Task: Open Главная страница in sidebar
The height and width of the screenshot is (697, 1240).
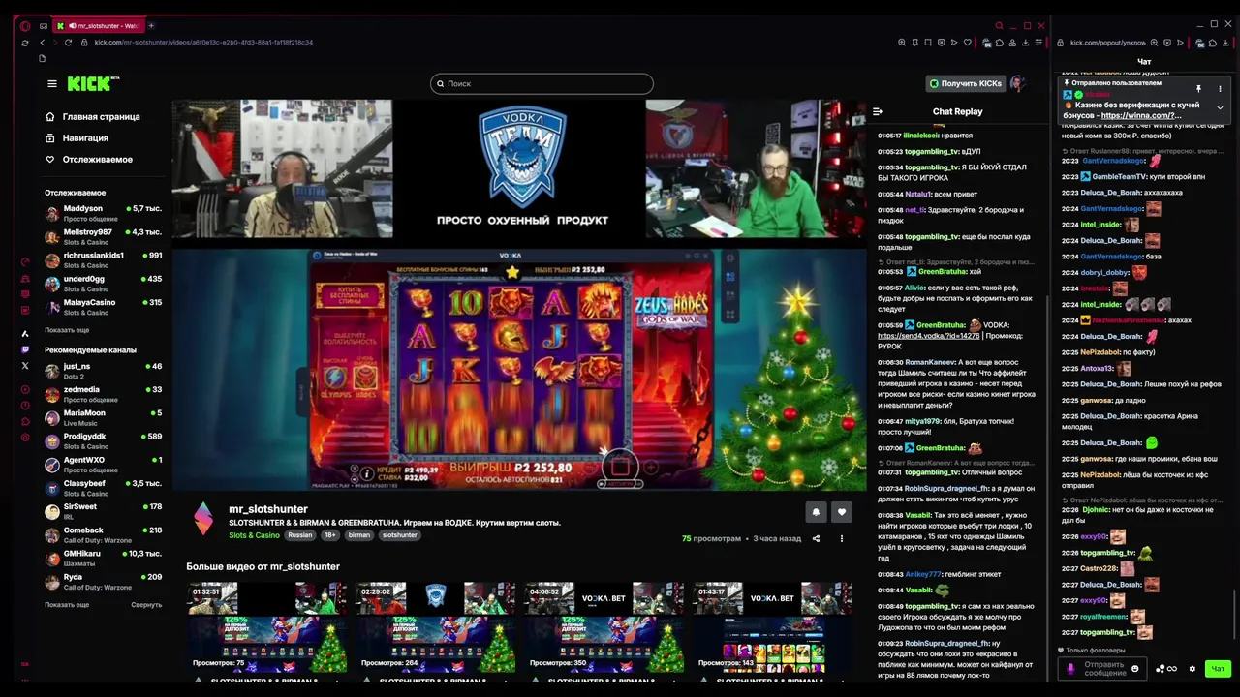Action: (x=92, y=116)
